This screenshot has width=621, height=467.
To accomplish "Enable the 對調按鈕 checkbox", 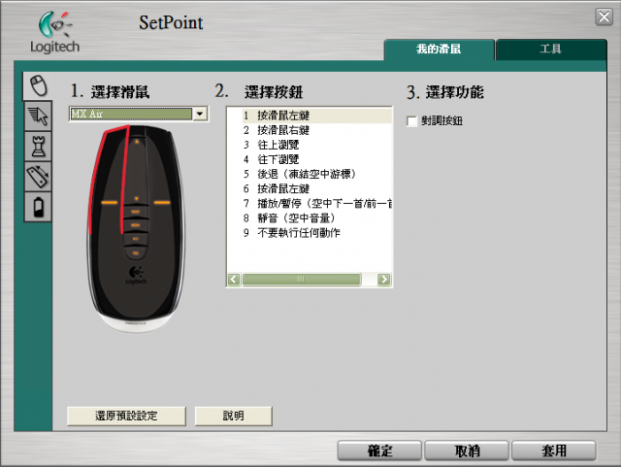I will coord(411,121).
